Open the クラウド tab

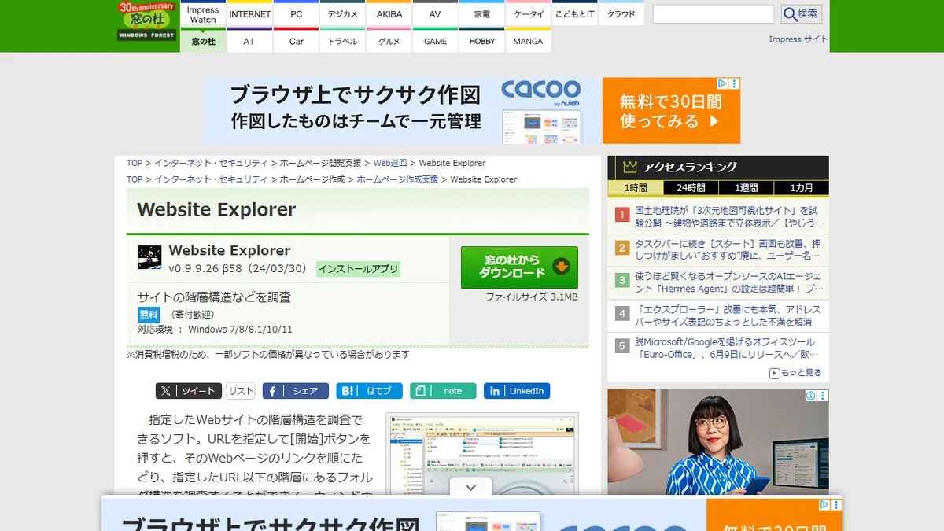[x=621, y=14]
